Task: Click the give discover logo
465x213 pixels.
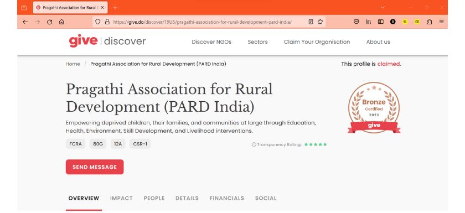Action: coord(107,41)
